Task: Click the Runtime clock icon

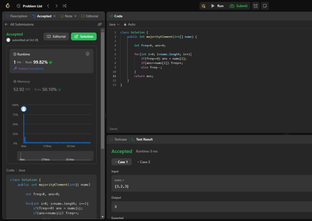Action: (15, 54)
